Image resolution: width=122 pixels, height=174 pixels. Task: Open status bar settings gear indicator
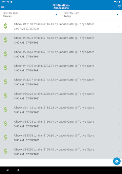pyautogui.click(x=8, y=2)
